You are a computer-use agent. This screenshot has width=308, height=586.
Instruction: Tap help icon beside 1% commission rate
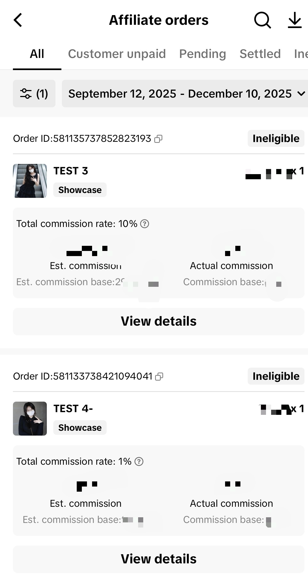pos(139,461)
